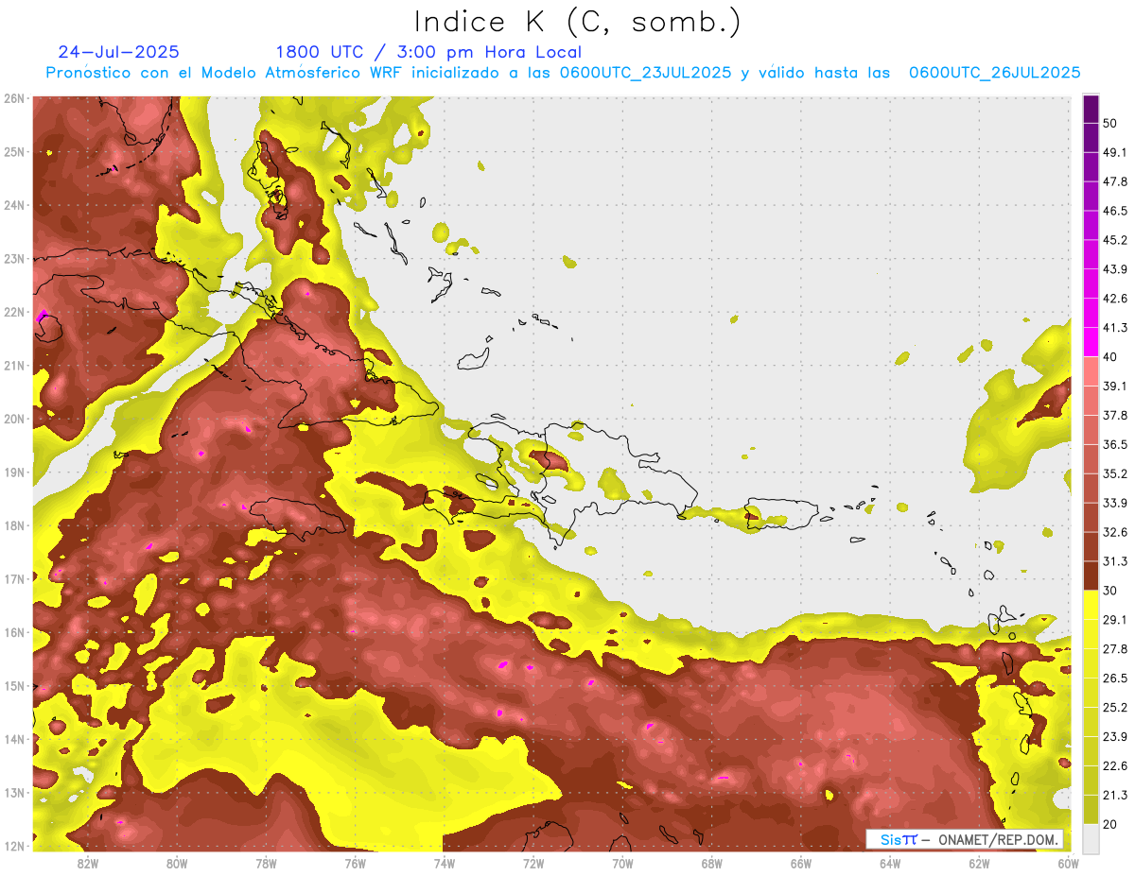Select the '80W' longitude label
The image size is (1135, 876).
(x=176, y=864)
